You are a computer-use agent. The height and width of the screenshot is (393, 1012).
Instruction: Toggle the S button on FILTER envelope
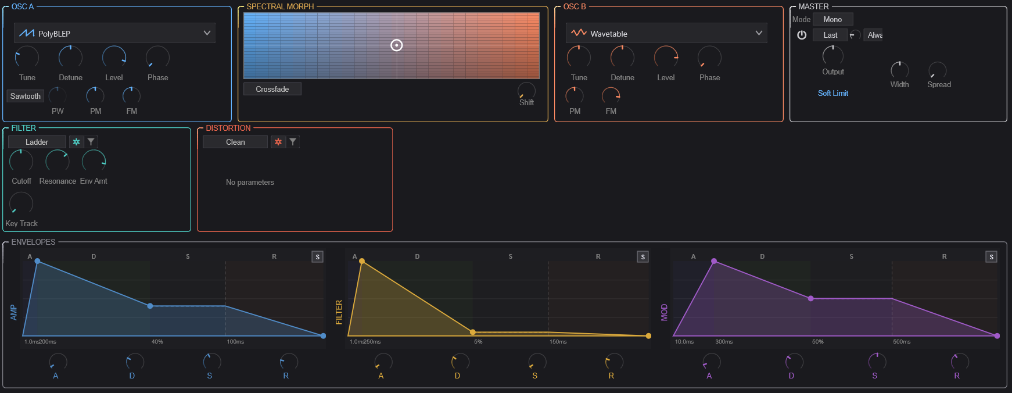click(x=643, y=257)
